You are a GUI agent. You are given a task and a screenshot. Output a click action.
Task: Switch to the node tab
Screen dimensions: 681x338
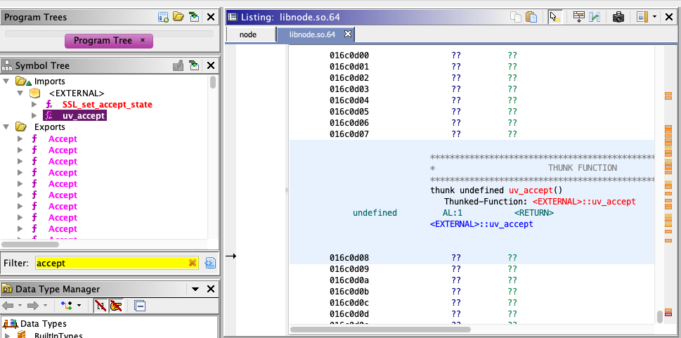[248, 34]
